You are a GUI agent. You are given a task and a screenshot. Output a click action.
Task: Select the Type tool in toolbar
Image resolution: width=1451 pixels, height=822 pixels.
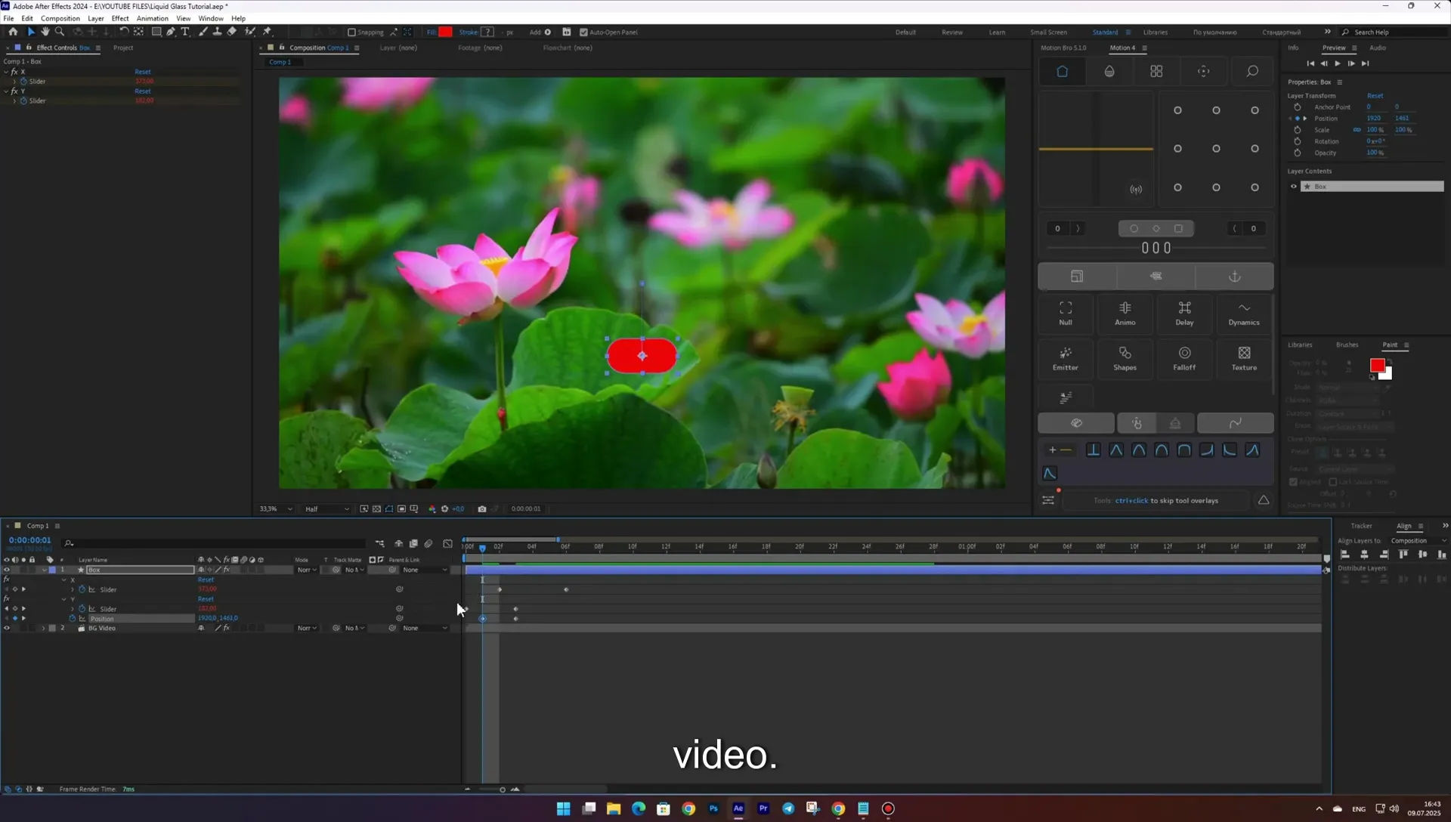(185, 32)
